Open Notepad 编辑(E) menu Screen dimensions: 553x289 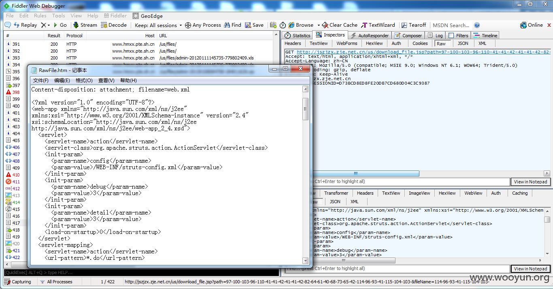(62, 81)
